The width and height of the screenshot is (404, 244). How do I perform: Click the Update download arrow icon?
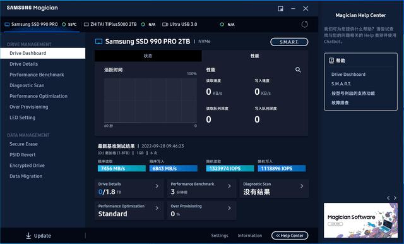tap(28, 236)
